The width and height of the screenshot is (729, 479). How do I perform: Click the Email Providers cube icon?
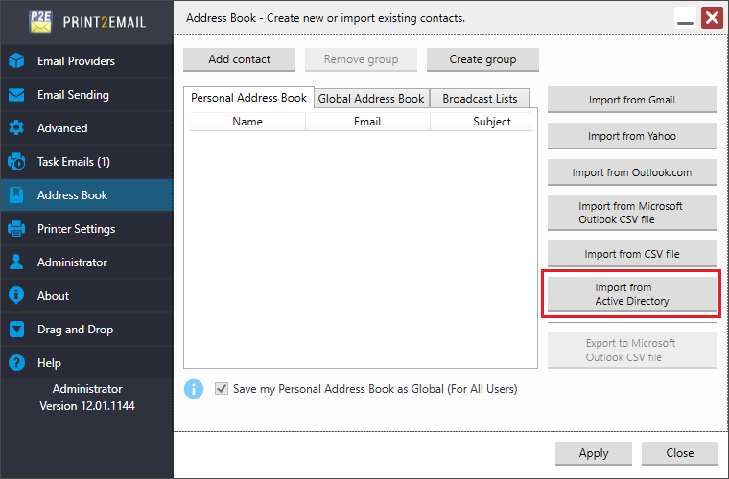pos(16,60)
